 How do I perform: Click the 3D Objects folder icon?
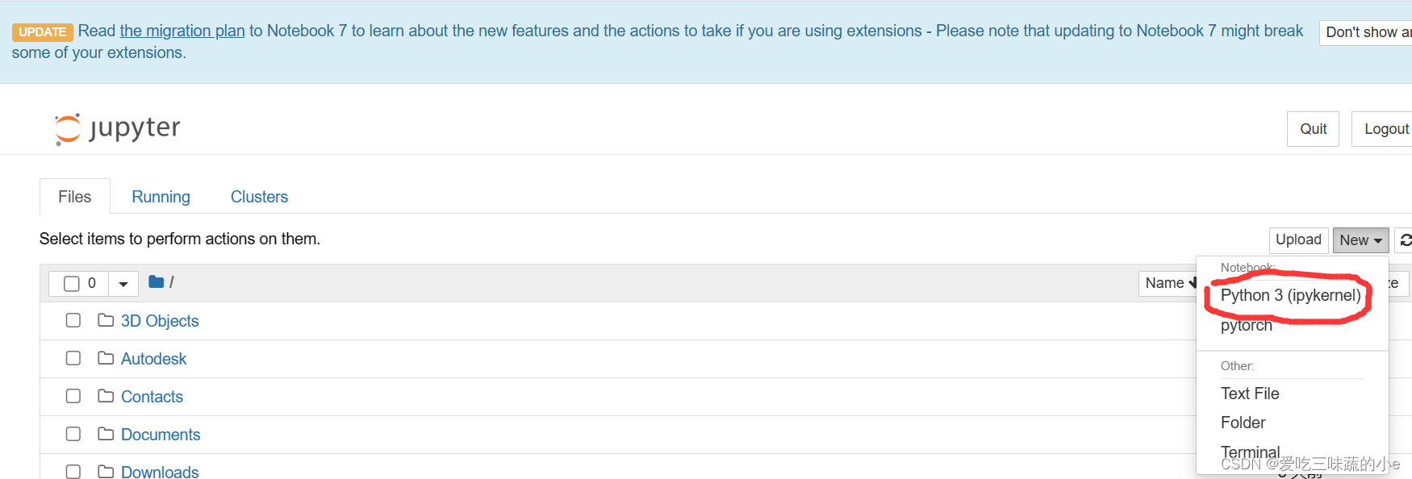pos(106,321)
